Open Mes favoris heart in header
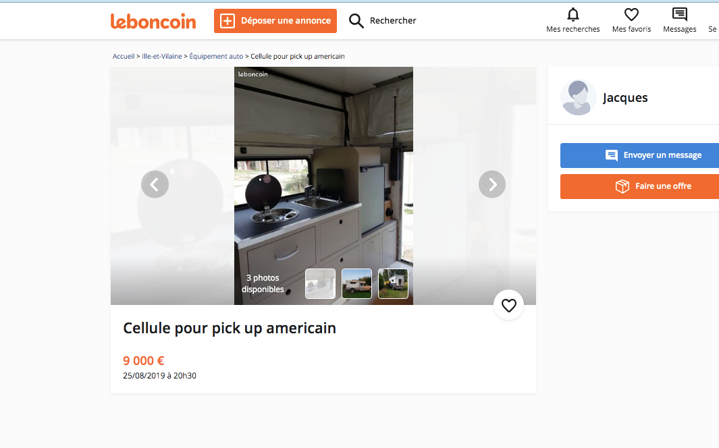719x448 pixels. (x=631, y=15)
